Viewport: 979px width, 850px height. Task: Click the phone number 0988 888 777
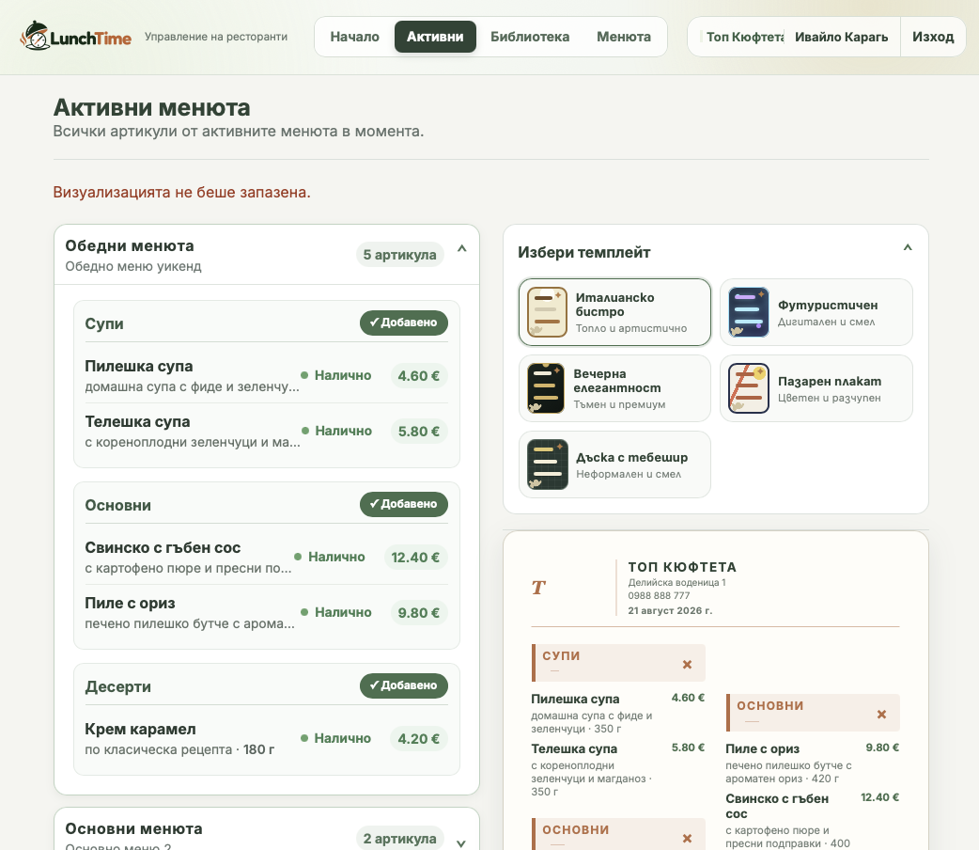click(x=659, y=595)
